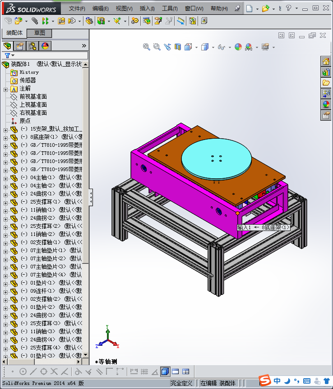Click the Linear Component Pattern icon
This screenshot has width=333, height=389.
(45, 21)
